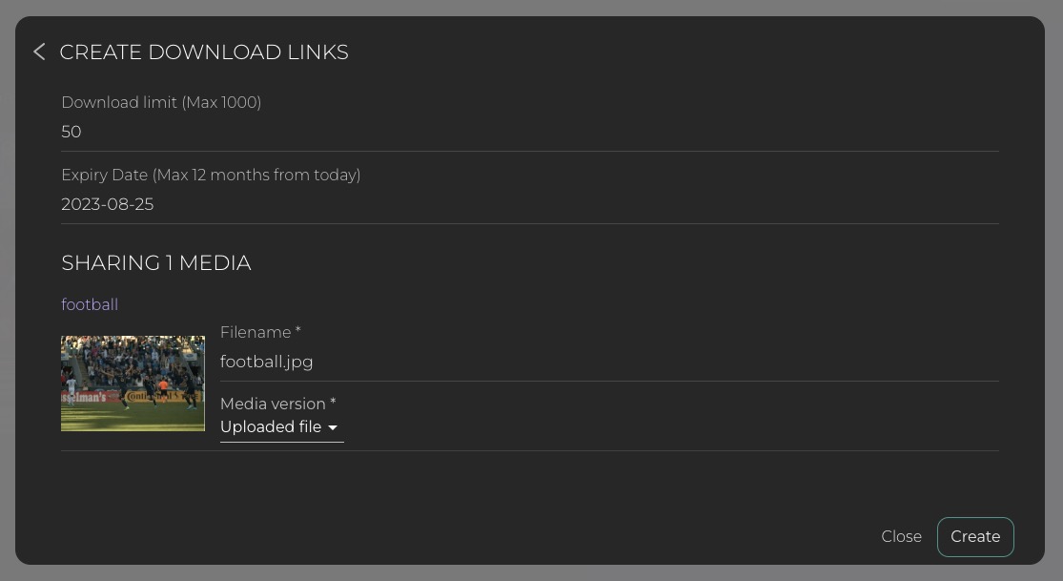Click the Expiry Date label text
Screen dimensions: 1063x581
pos(211,175)
